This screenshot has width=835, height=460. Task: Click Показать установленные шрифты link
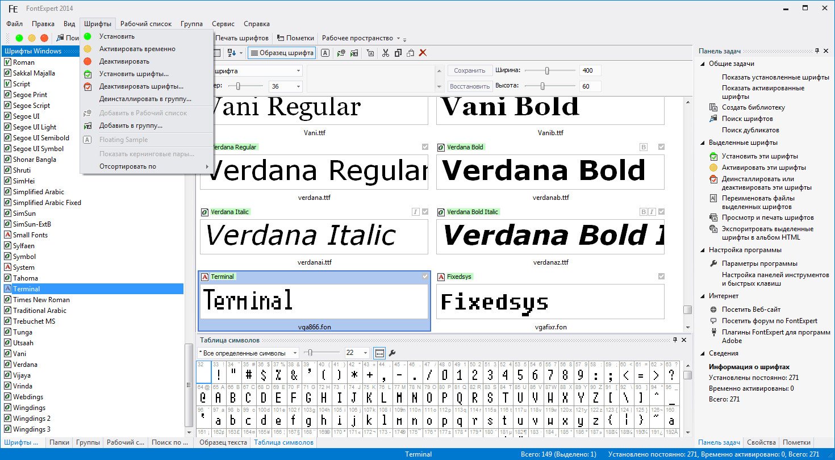click(775, 77)
